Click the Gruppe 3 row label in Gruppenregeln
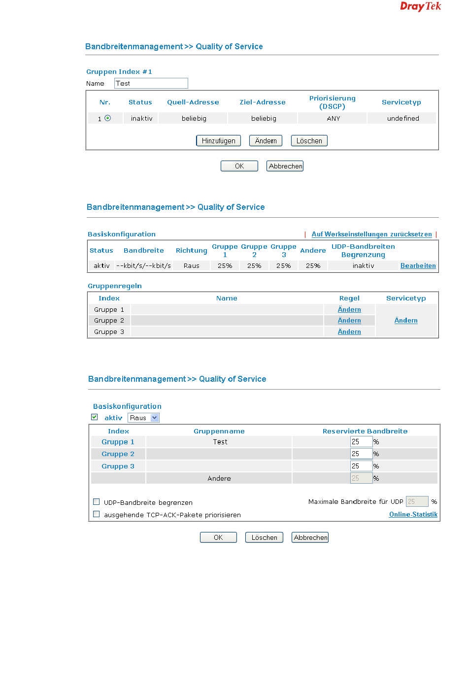Viewport: 468px width, 694px height. 109,331
